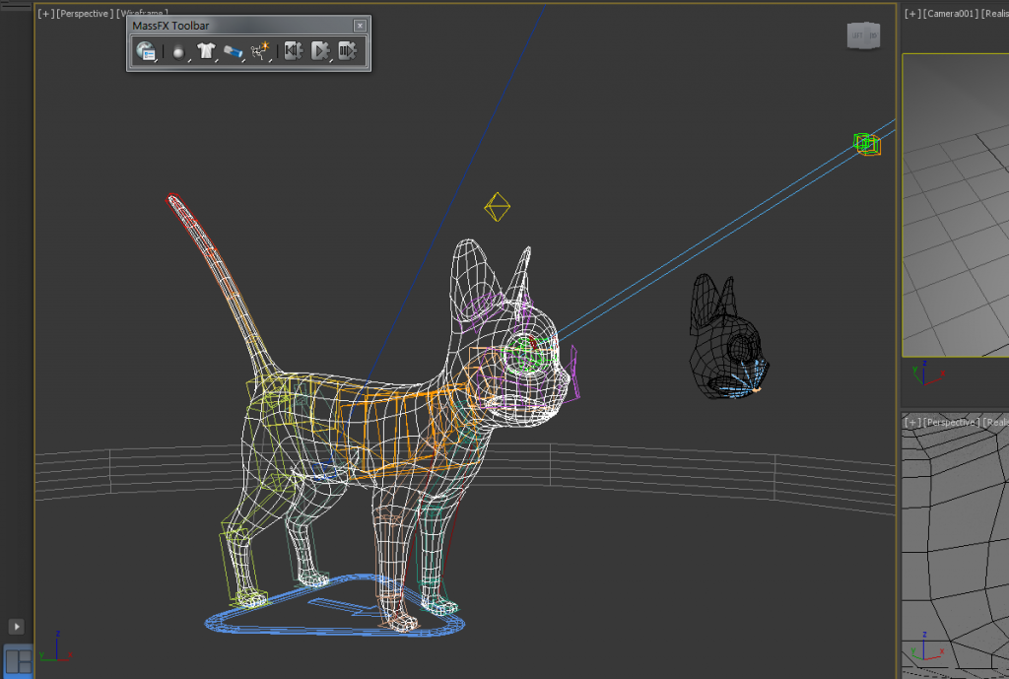Reset simulation to original state
The image size is (1009, 679).
pyautogui.click(x=293, y=52)
